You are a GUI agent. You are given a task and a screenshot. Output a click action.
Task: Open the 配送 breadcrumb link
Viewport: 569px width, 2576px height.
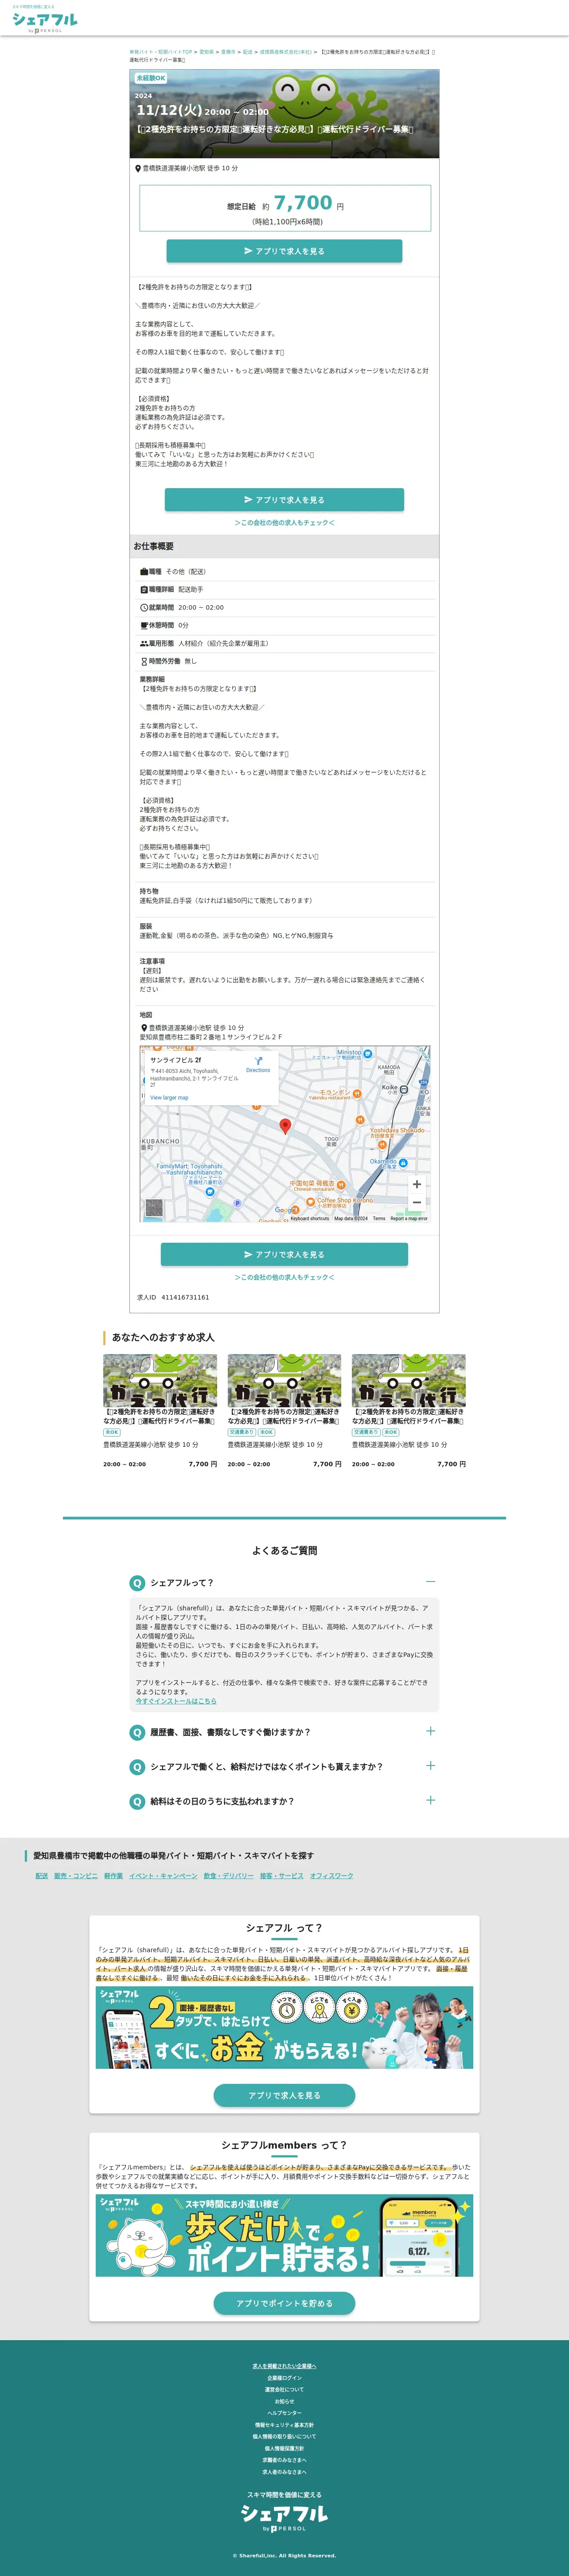[x=248, y=52]
